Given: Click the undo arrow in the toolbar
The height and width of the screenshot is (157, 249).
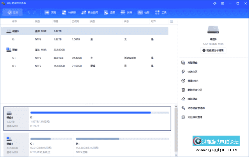Looking at the screenshot, I should (x=28, y=12).
